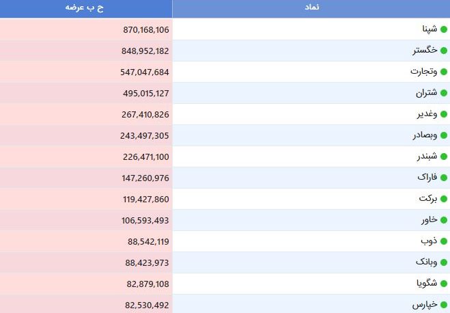Image resolution: width=450 pixels, height=313 pixels.
Task: Select the شگویا symbol name
Action: pyautogui.click(x=427, y=284)
